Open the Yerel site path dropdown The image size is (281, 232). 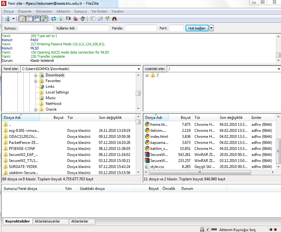pyautogui.click(x=139, y=69)
